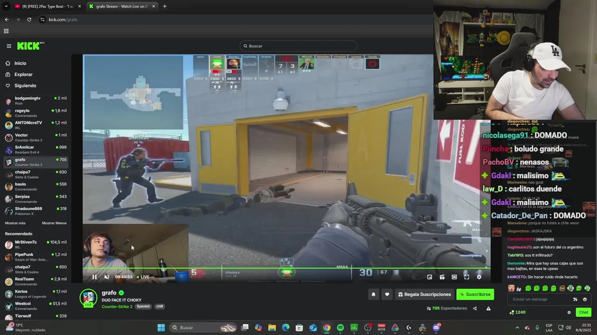This screenshot has width=597, height=335.
Task: Open Spotify from taskbar
Action: (340, 328)
